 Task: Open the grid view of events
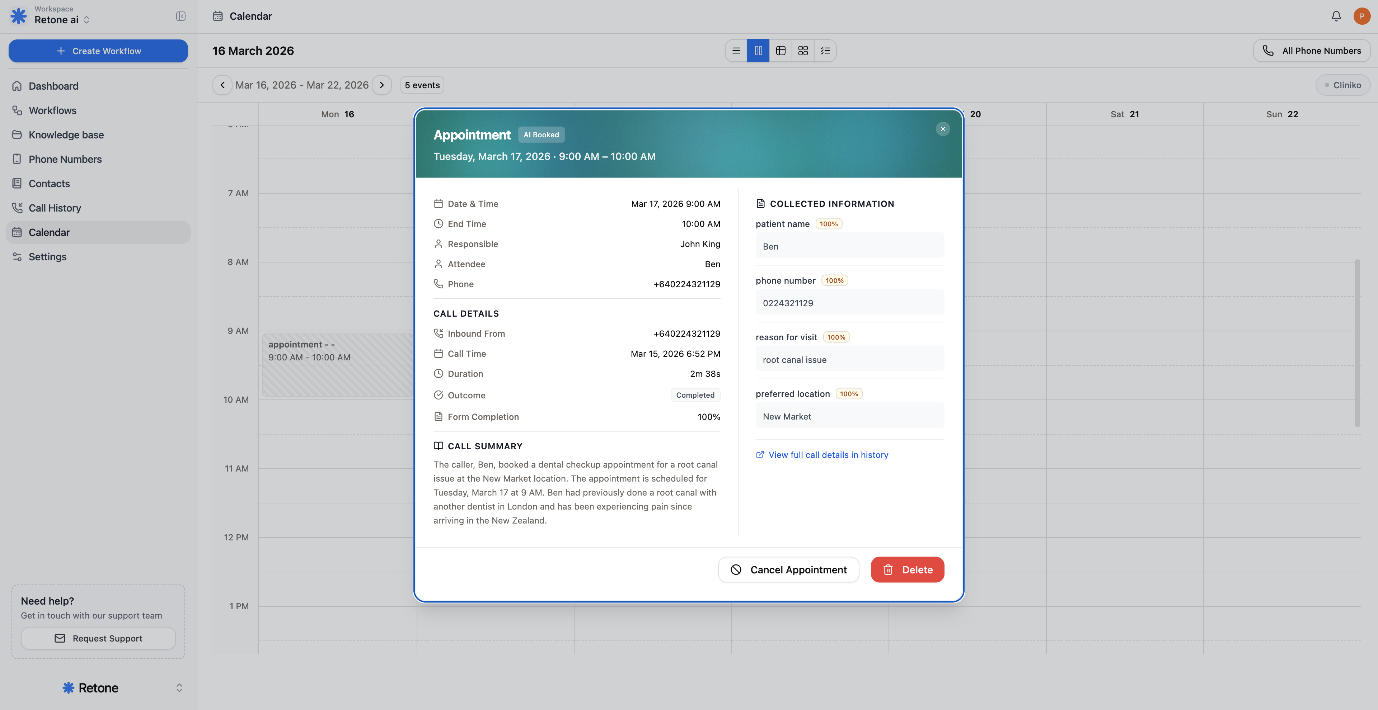803,50
